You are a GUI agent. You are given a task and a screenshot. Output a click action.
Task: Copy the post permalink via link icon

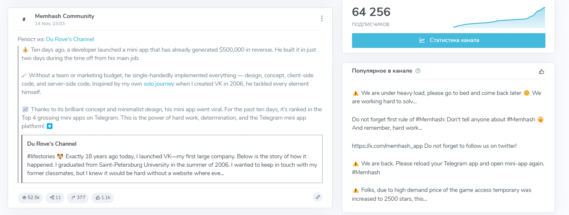pos(318,197)
